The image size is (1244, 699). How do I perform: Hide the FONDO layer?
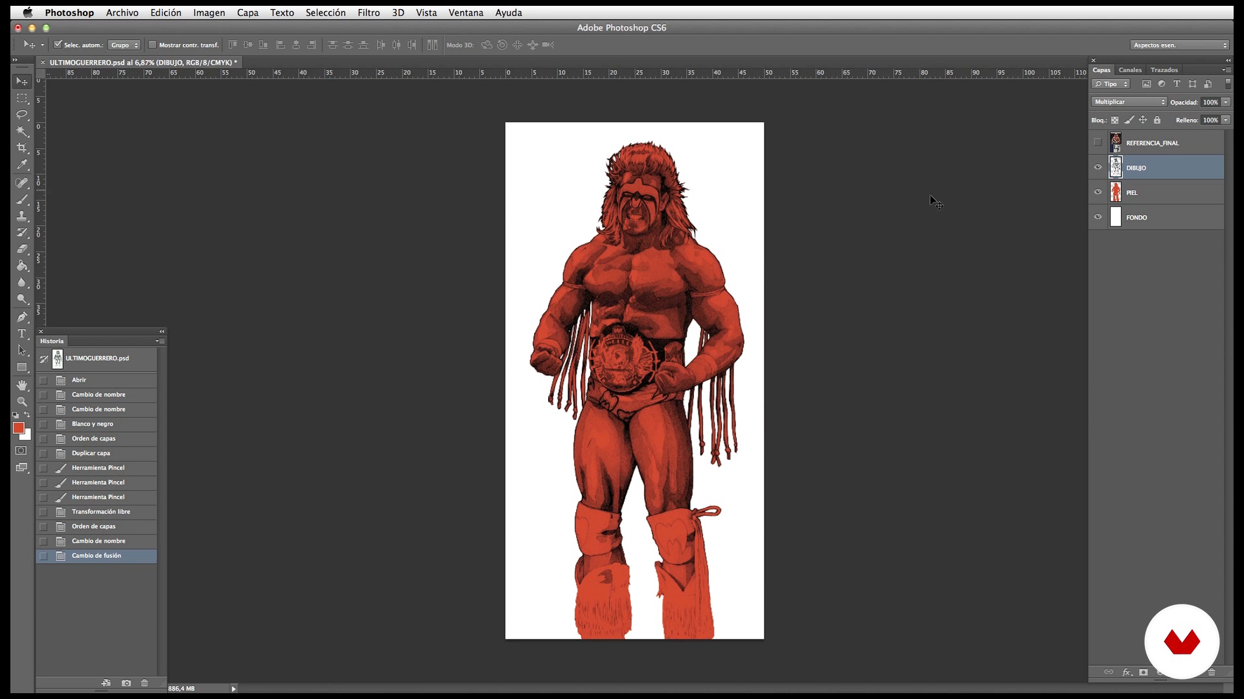coord(1098,217)
